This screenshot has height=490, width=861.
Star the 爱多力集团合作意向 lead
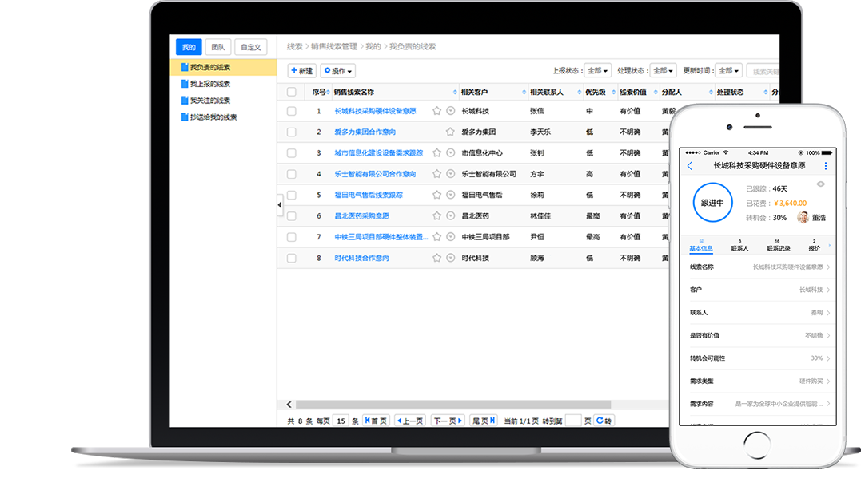click(450, 132)
